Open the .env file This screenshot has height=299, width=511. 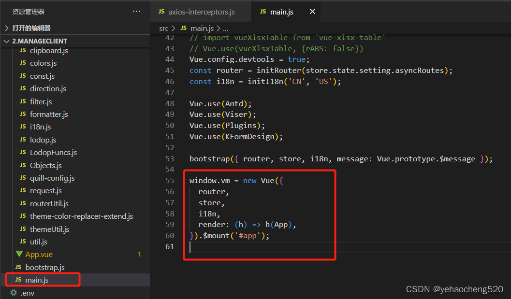[x=28, y=293]
